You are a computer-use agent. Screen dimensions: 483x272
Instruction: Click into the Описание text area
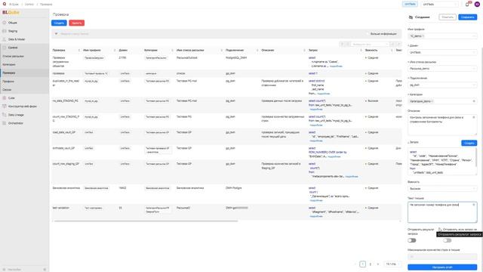[x=442, y=125]
